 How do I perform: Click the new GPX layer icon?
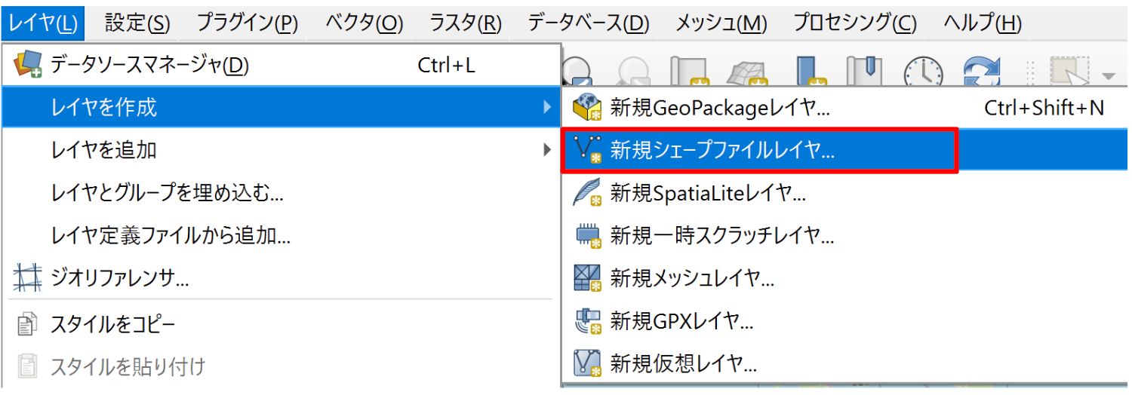[586, 322]
